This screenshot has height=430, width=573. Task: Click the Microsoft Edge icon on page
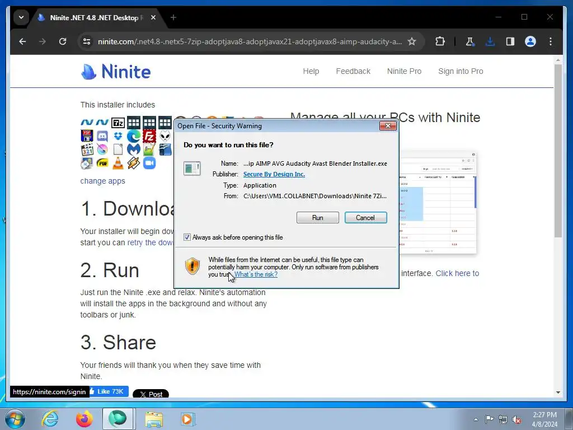coord(133,136)
